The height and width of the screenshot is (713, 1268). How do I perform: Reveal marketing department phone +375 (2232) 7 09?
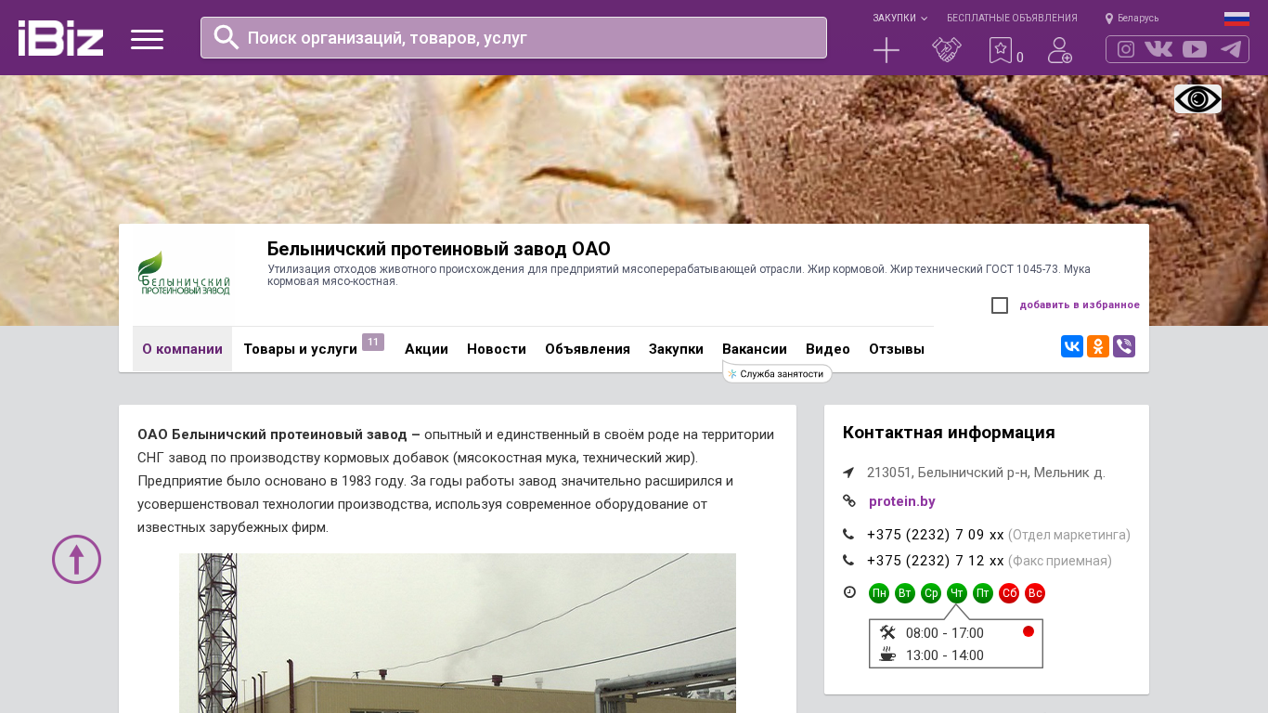click(936, 535)
